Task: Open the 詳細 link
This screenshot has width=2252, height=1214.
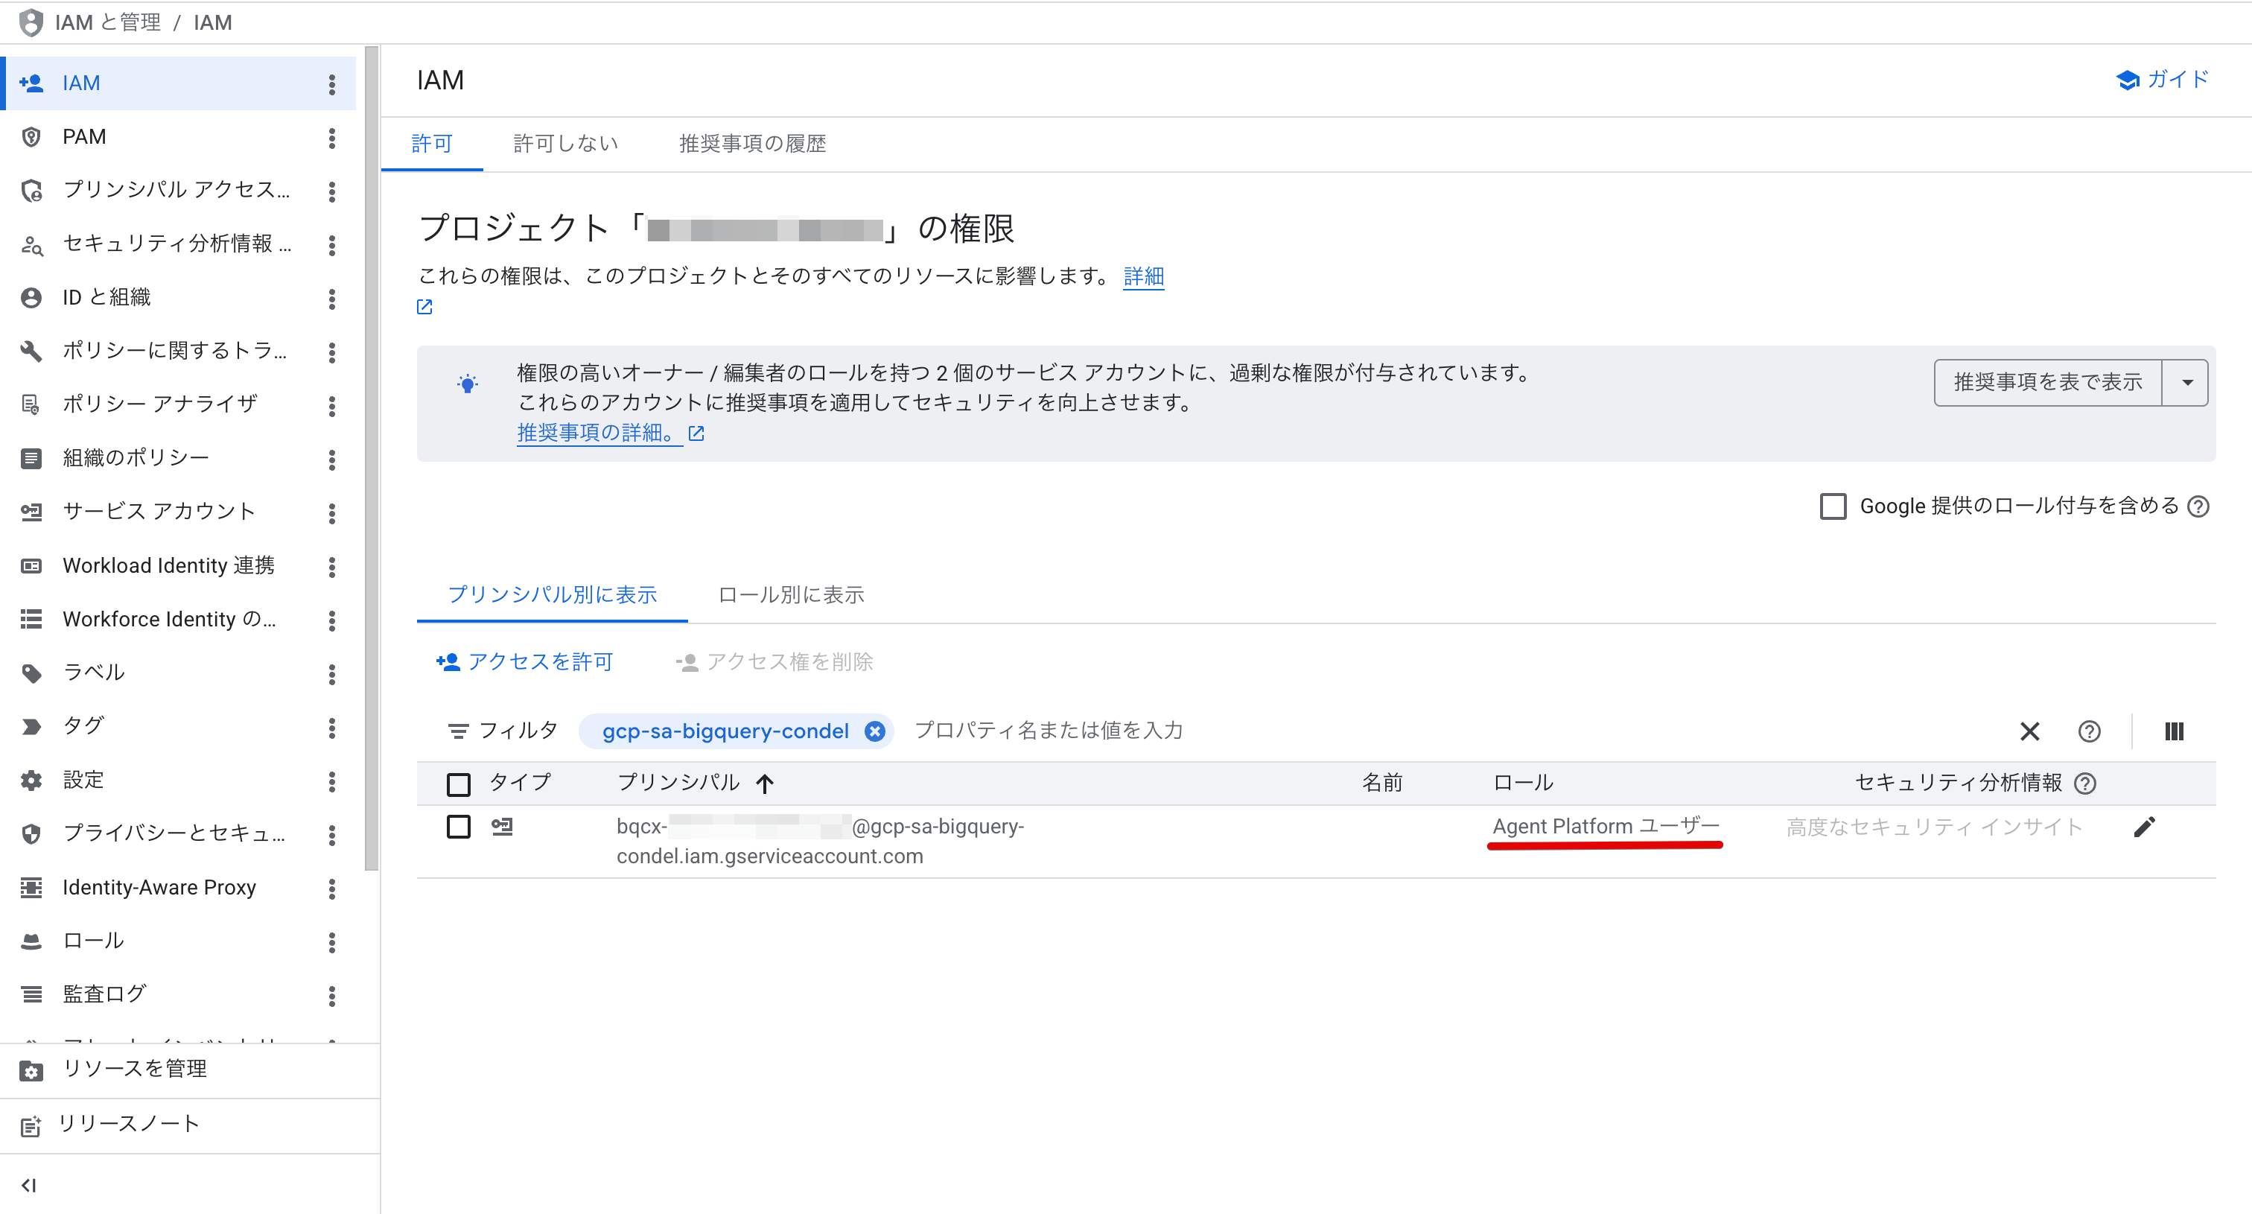Action: pos(1143,276)
